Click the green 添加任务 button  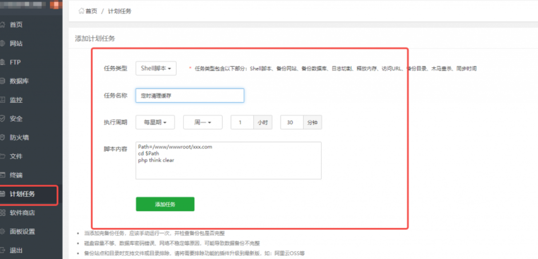click(165, 204)
